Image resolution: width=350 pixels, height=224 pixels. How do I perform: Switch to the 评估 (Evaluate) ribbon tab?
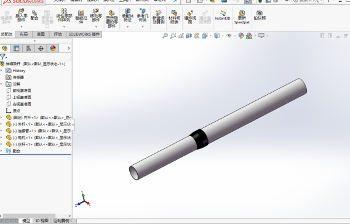pos(58,34)
